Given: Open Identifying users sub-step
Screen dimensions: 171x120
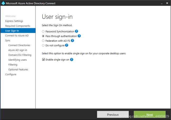Looking at the screenshot, I should (x=17, y=60).
